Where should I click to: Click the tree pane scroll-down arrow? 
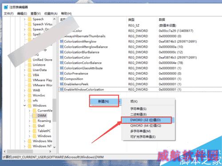(54, 147)
